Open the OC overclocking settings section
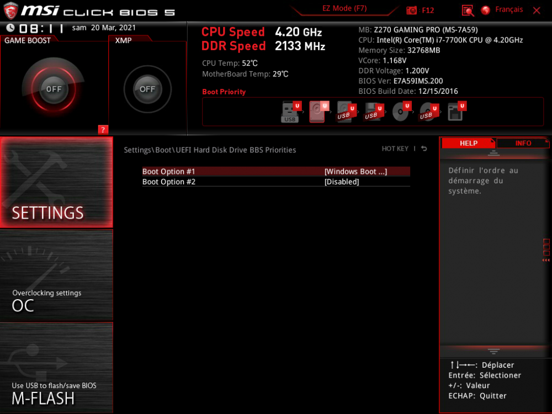552x414 pixels. [56, 275]
